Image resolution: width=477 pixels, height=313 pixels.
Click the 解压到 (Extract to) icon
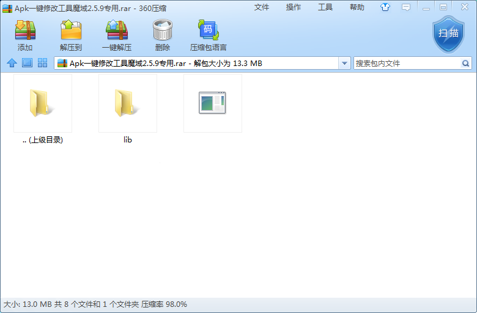[71, 30]
